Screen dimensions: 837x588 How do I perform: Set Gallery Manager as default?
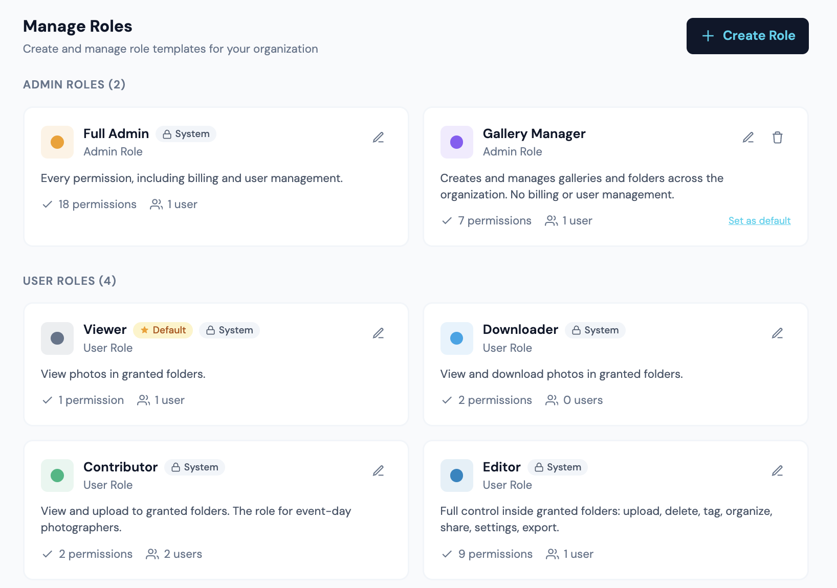[759, 220]
